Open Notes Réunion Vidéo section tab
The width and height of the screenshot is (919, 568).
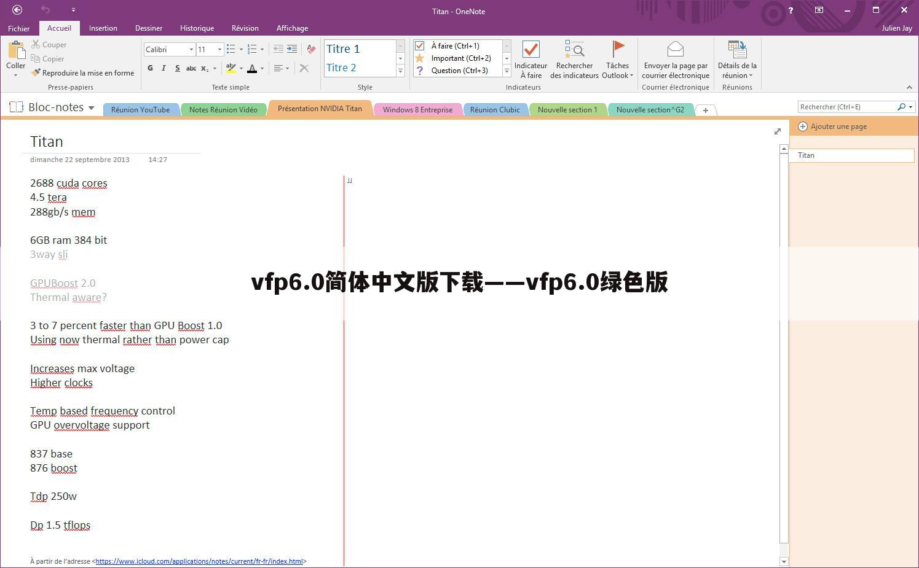click(x=223, y=109)
